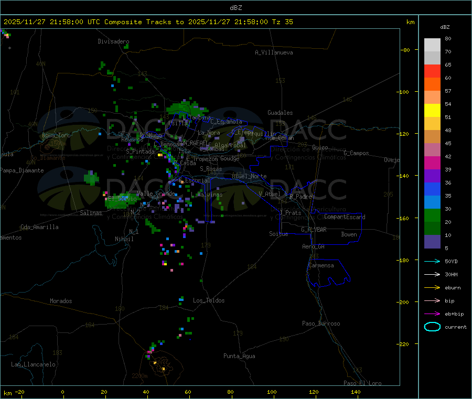Image resolution: width=472 pixels, height=399 pixels.
Task: Select the pink bip arrow legend icon
Action: pyautogui.click(x=432, y=300)
